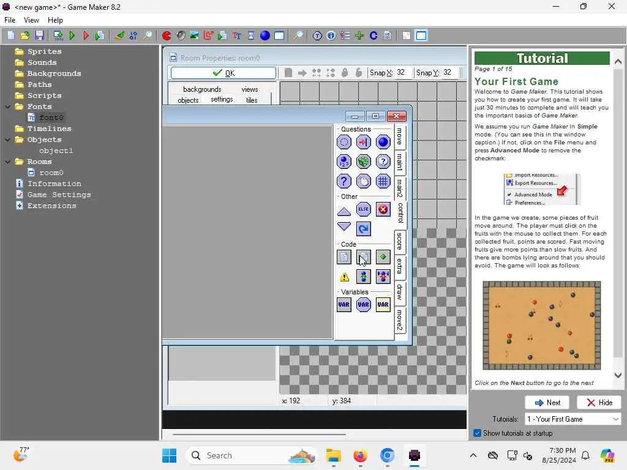Click the taskbar Search box
Image resolution: width=627 pixels, height=470 pixels.
[x=252, y=455]
